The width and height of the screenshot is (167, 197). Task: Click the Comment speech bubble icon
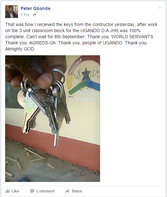coord(32,191)
